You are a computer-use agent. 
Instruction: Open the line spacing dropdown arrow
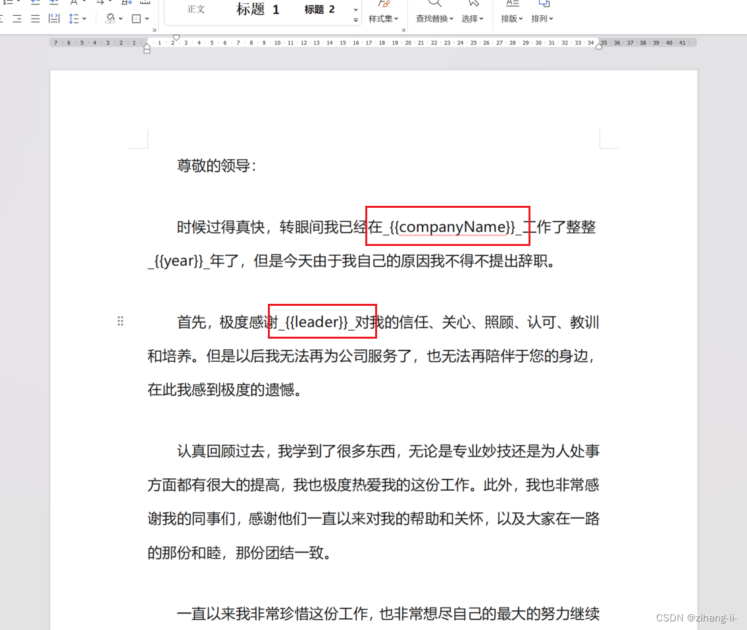click(x=84, y=18)
